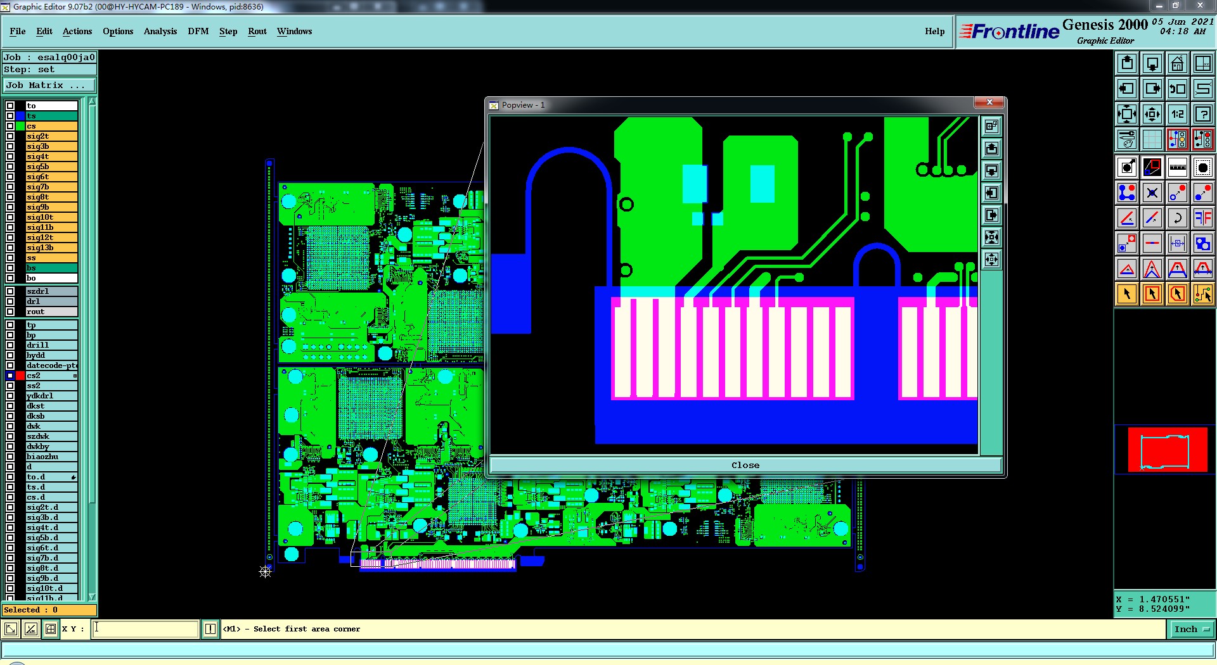Screen dimensions: 1217x665
Task: Click the red color swatch of cs2 layer
Action: pyautogui.click(x=20, y=376)
